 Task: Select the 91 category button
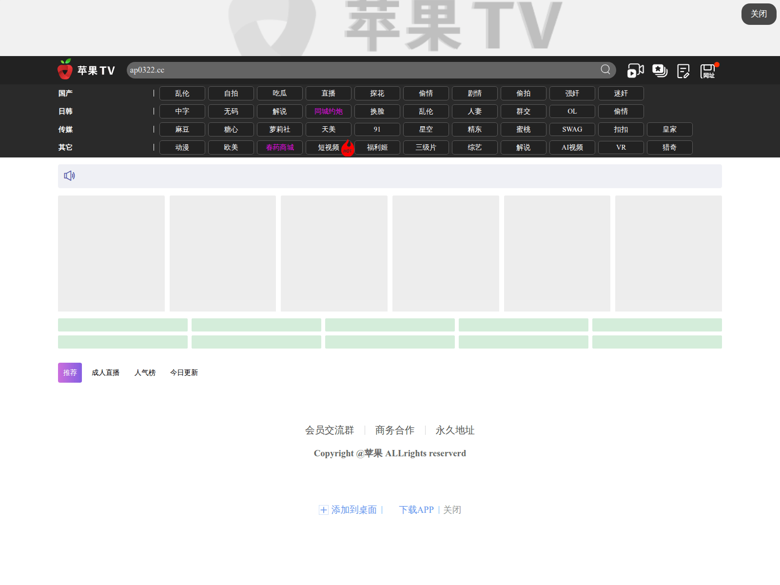[377, 129]
